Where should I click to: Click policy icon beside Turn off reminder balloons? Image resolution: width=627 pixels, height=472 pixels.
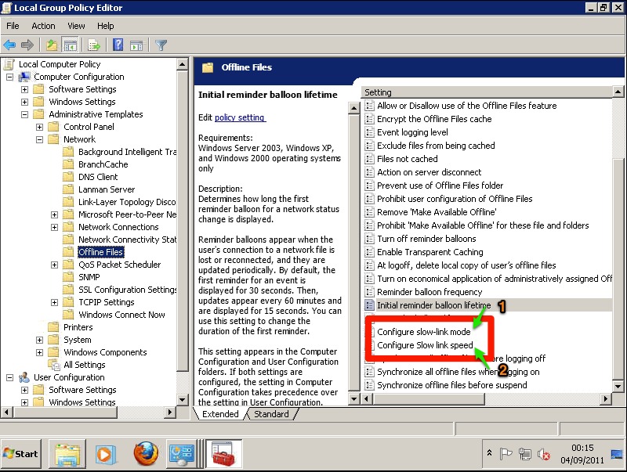[369, 239]
